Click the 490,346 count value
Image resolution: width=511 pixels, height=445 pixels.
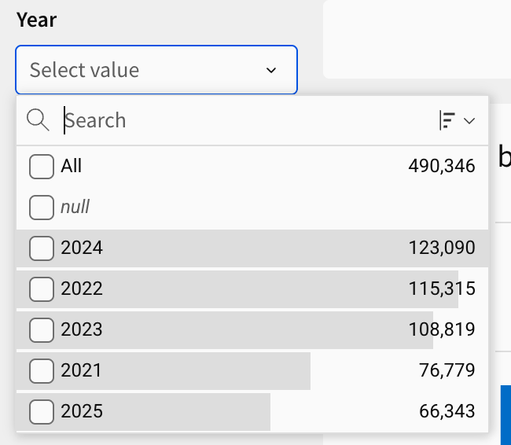[x=442, y=166]
